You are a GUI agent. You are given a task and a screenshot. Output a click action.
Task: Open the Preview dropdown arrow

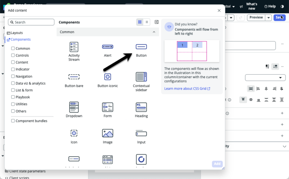[268, 17]
